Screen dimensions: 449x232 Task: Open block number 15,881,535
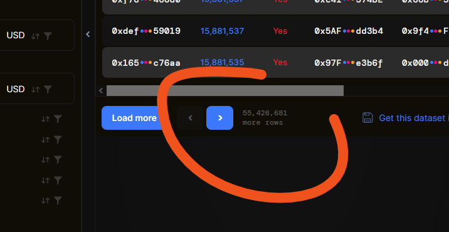222,63
